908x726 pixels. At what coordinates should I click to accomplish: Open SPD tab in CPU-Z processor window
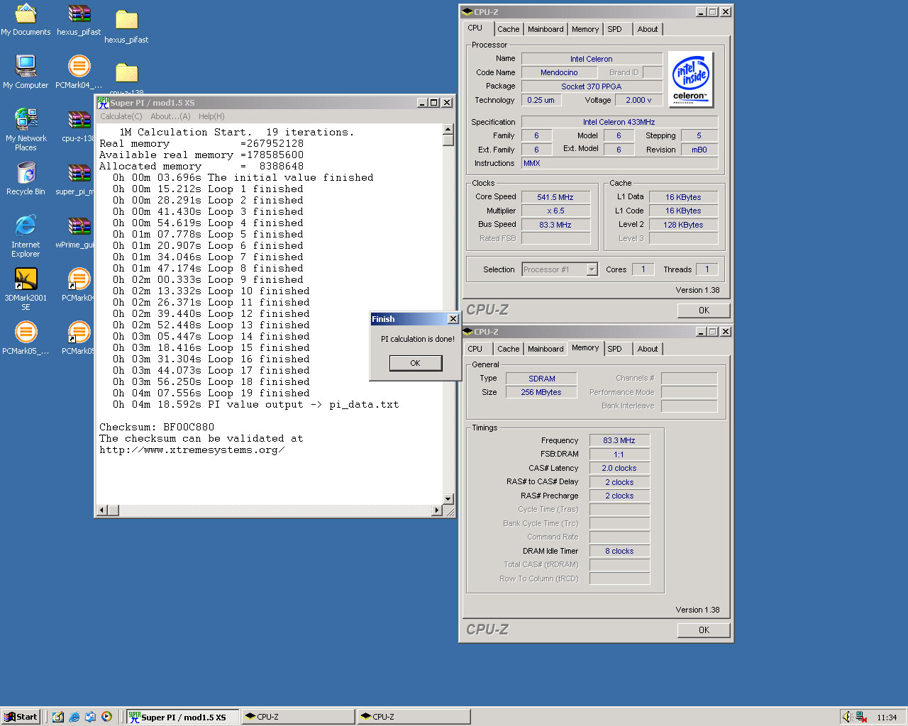[x=615, y=29]
